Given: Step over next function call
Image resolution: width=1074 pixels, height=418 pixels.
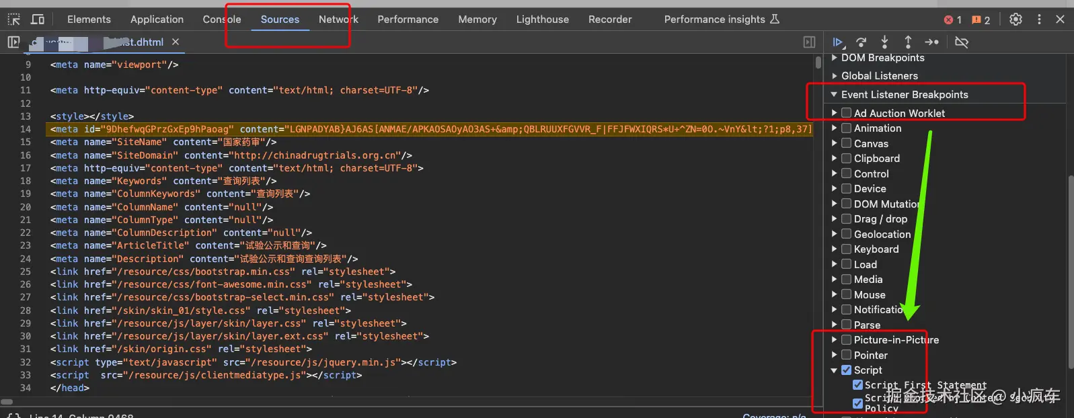Looking at the screenshot, I should pos(861,42).
